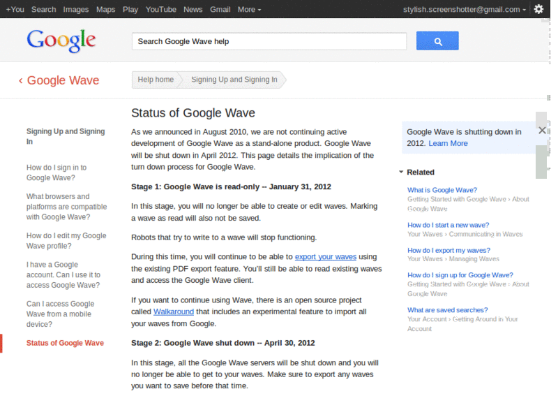Click 'Robots that try to write' sentence

tap(224, 237)
